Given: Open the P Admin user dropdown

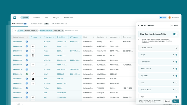Looking at the screenshot, I should click(x=176, y=17).
